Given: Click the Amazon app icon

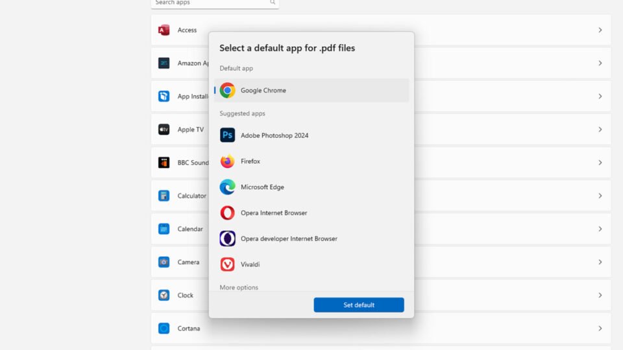Looking at the screenshot, I should [x=164, y=63].
